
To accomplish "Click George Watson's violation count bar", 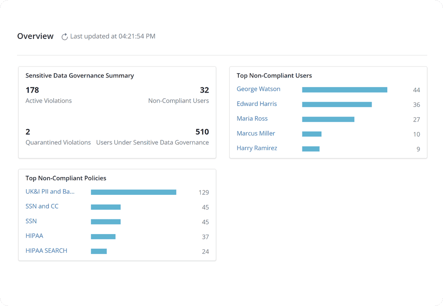I will (x=345, y=90).
